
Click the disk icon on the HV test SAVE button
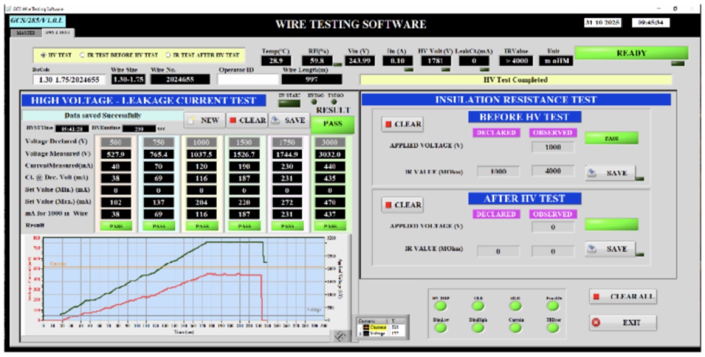[x=276, y=120]
